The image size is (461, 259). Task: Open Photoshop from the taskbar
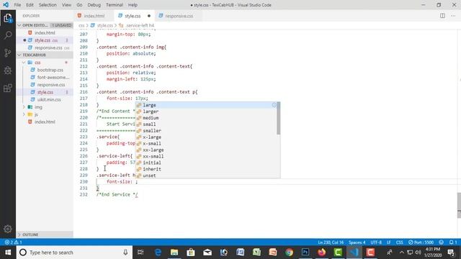[x=305, y=253]
